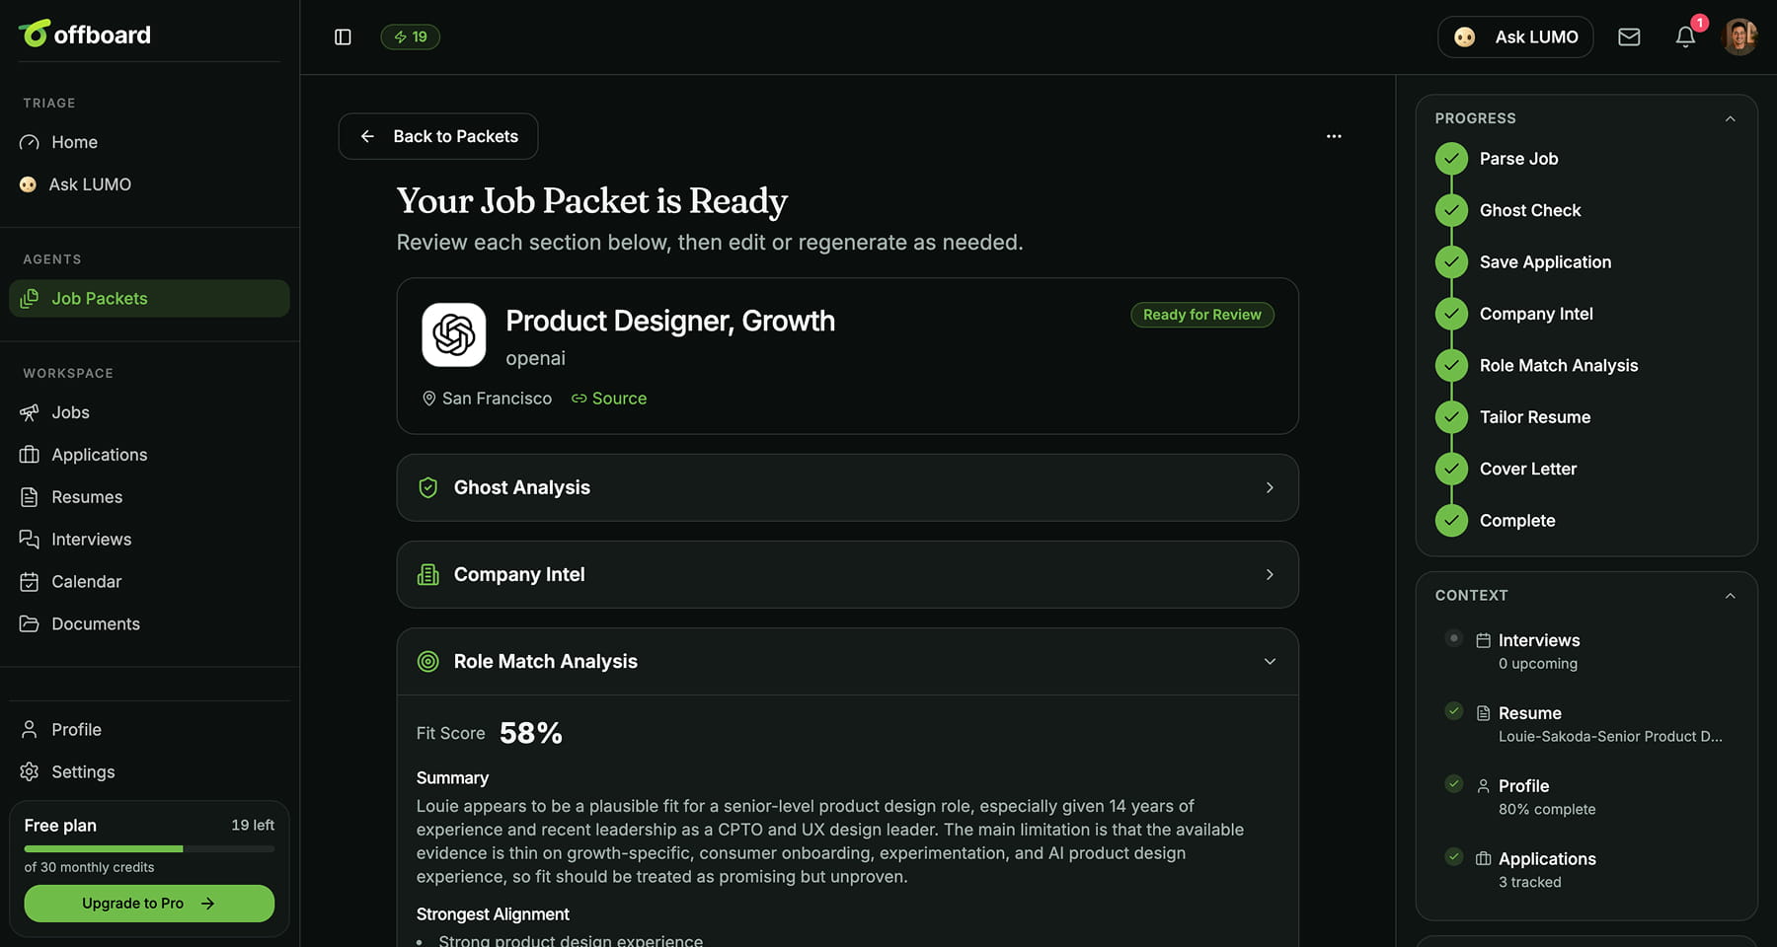The image size is (1777, 947).
Task: Click the Company Intel progress checkmark
Action: 1451,314
